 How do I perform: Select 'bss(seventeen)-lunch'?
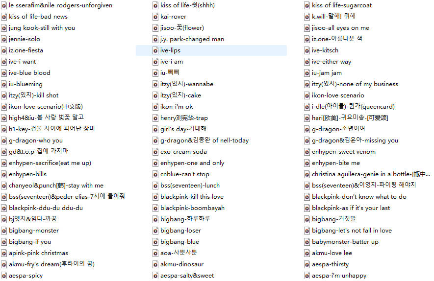[190, 186]
